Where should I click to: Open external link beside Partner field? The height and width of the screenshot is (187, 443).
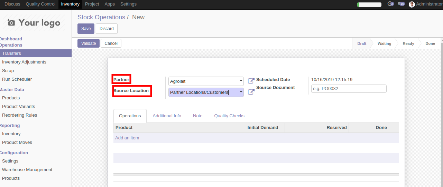click(251, 81)
